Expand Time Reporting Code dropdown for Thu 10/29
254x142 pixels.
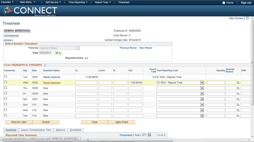pos(202,88)
